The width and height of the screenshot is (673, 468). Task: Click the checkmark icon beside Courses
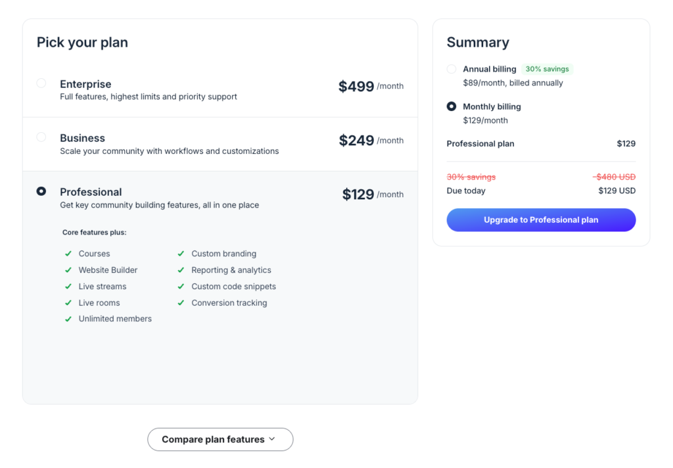[x=68, y=254]
